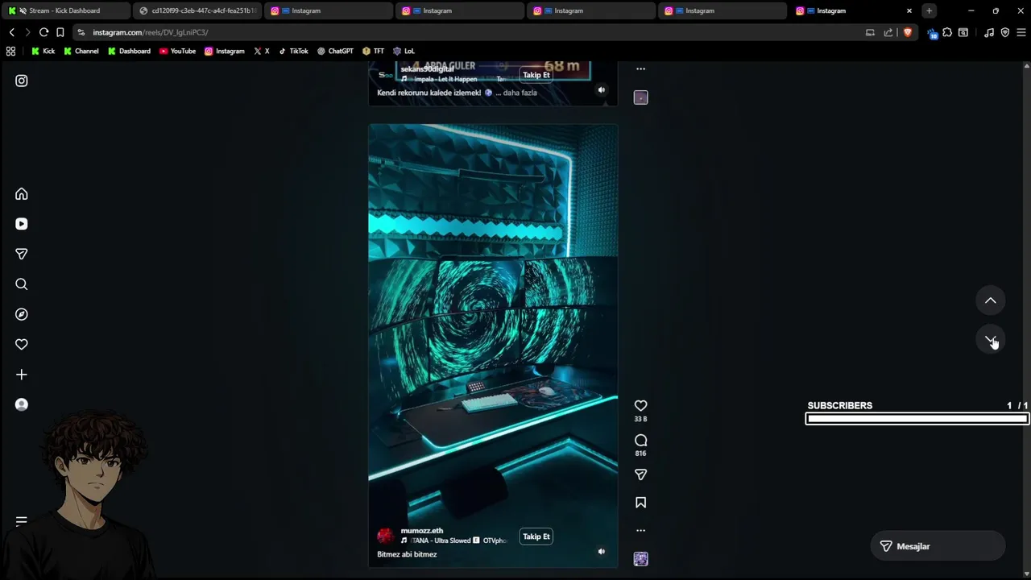Open the mumozz.eth profile picture
The width and height of the screenshot is (1031, 580).
(386, 536)
